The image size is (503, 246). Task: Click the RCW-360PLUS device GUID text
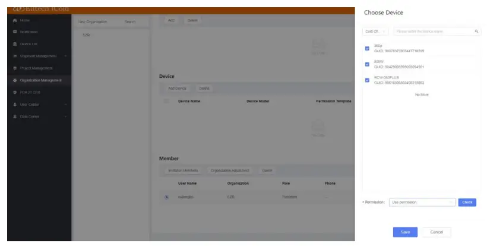(x=399, y=83)
